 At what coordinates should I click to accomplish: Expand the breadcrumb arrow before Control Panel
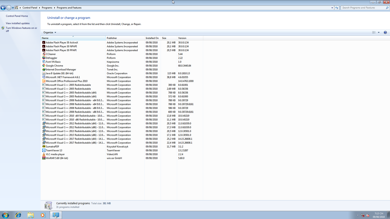point(20,8)
